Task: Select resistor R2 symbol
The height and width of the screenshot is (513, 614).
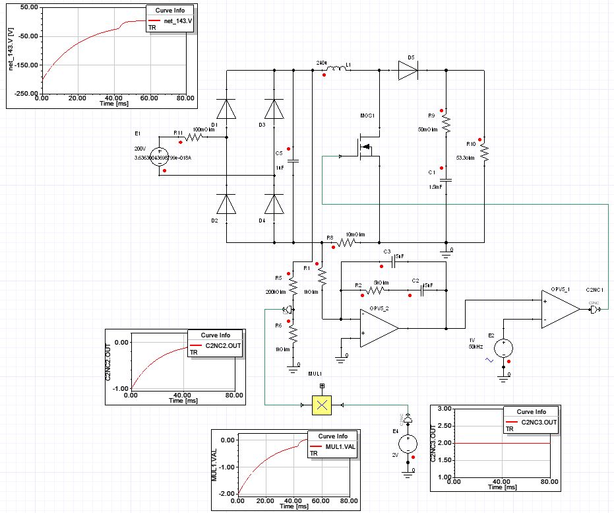Action: [375, 291]
